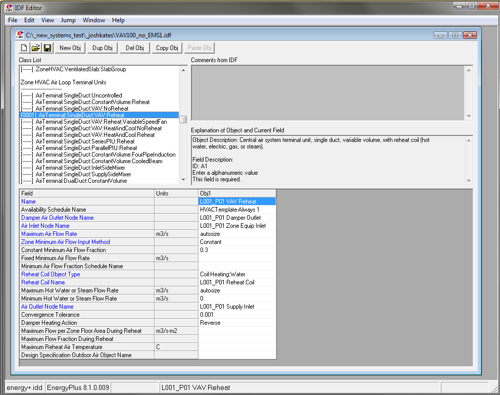
Task: Open the Jump menu
Action: [68, 20]
